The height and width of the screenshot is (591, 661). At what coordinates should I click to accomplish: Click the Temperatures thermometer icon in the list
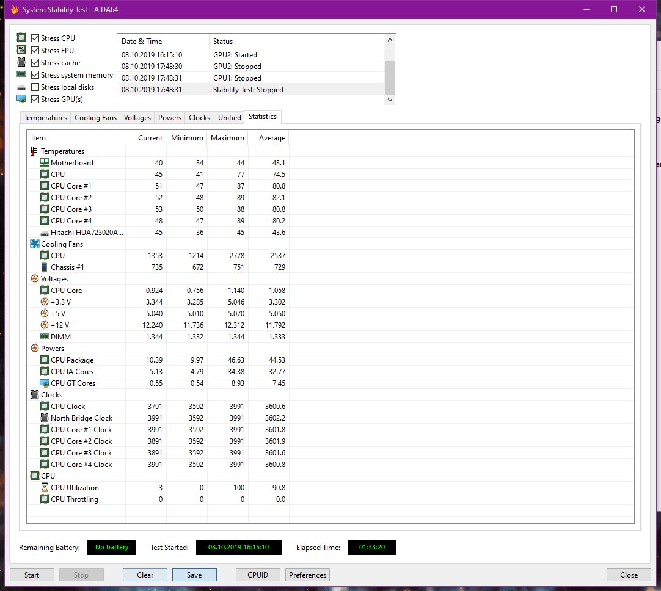point(34,151)
